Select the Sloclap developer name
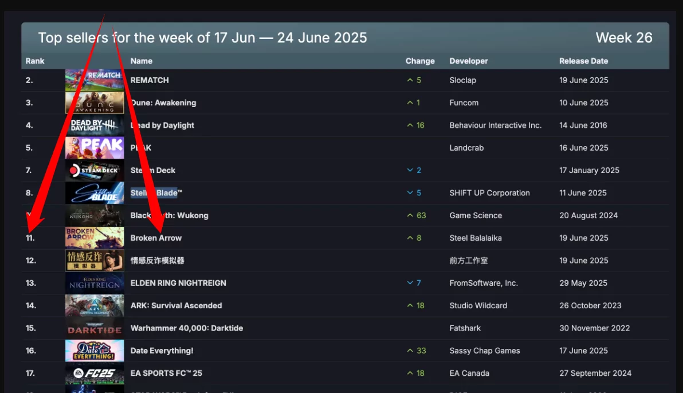The image size is (683, 393). (462, 80)
